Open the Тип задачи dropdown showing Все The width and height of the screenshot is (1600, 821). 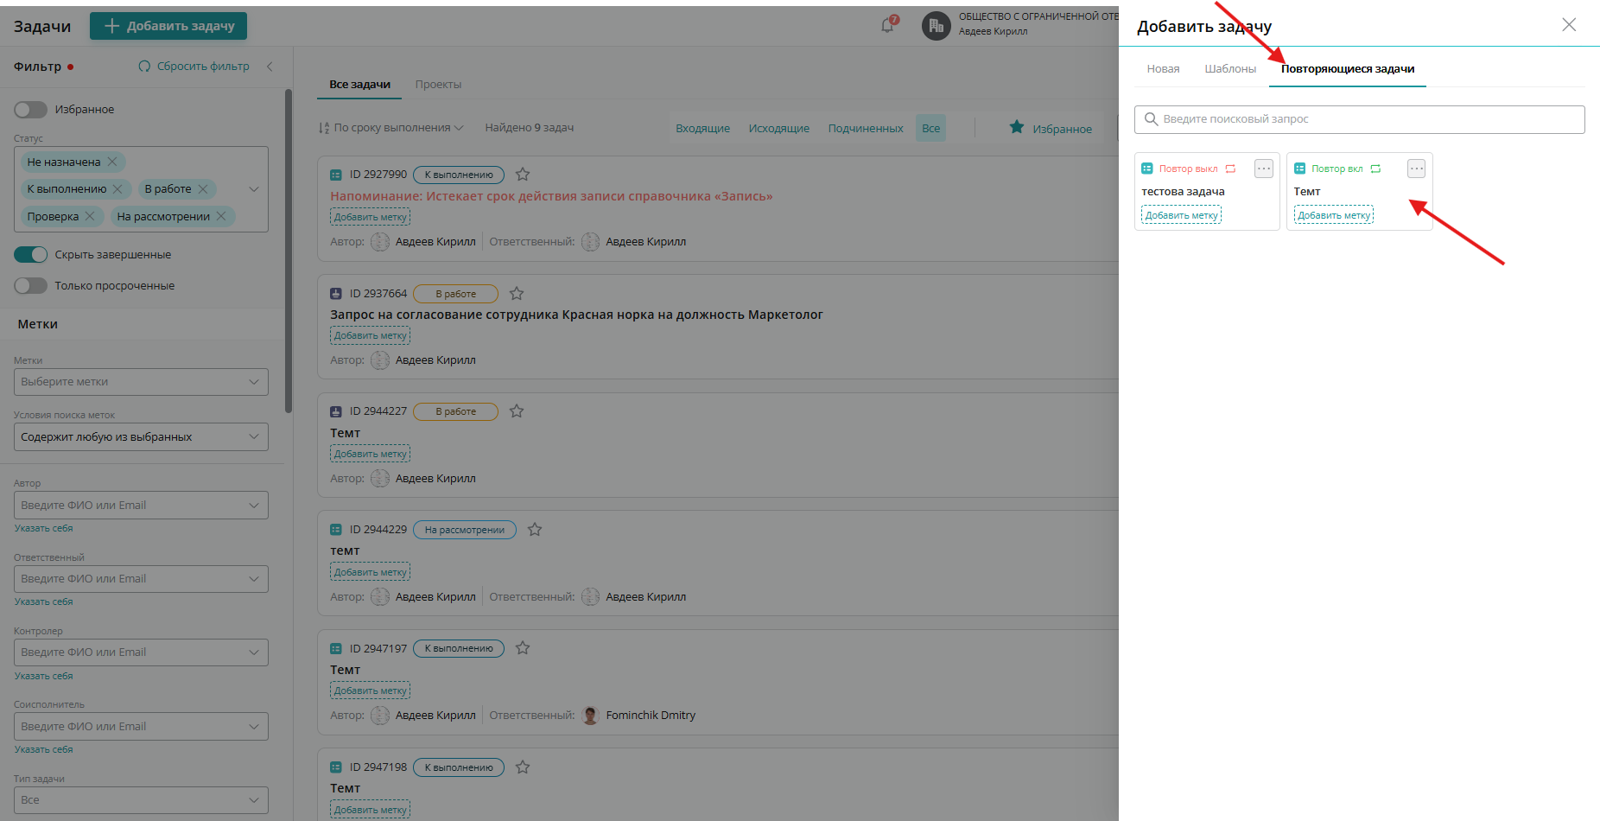pyautogui.click(x=141, y=799)
